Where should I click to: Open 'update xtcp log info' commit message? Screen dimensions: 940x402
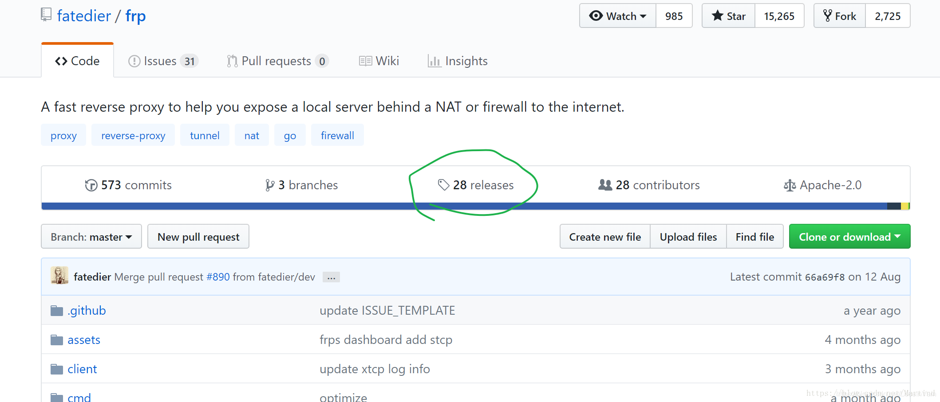click(x=375, y=369)
